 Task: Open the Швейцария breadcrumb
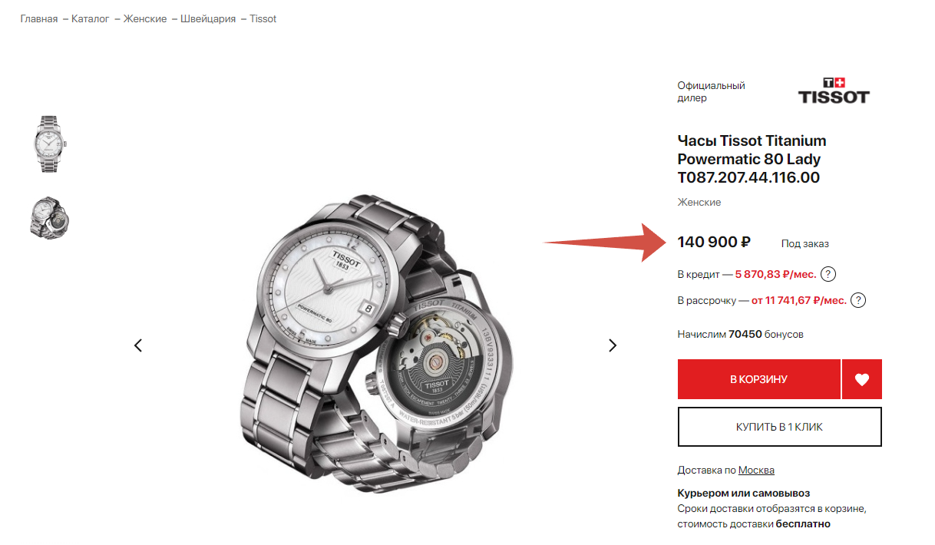point(208,18)
